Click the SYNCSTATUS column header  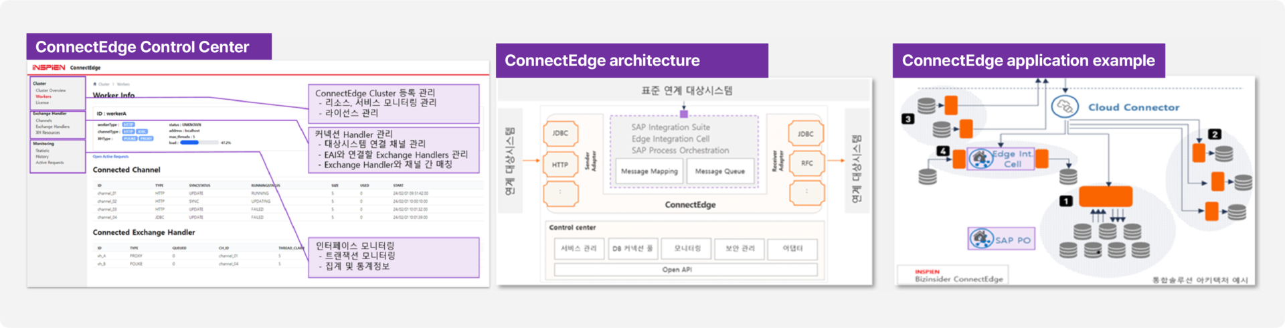tap(200, 185)
